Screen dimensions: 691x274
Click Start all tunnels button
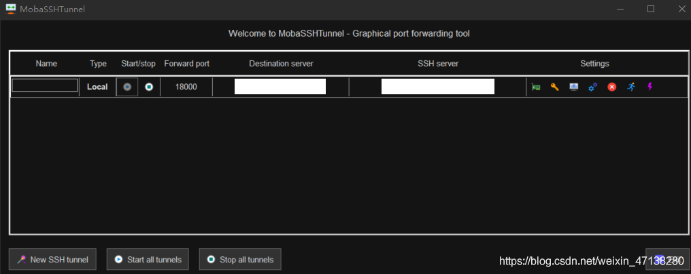(148, 260)
